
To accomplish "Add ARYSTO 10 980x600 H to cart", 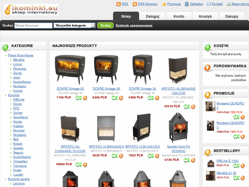I will click(115, 156).
